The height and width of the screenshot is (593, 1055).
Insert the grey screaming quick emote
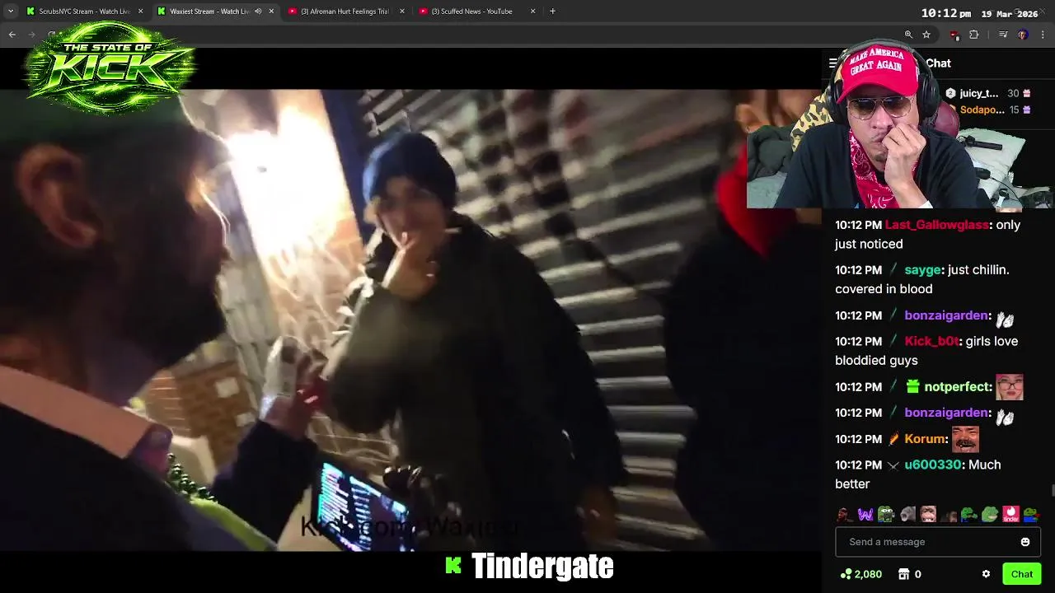(907, 515)
